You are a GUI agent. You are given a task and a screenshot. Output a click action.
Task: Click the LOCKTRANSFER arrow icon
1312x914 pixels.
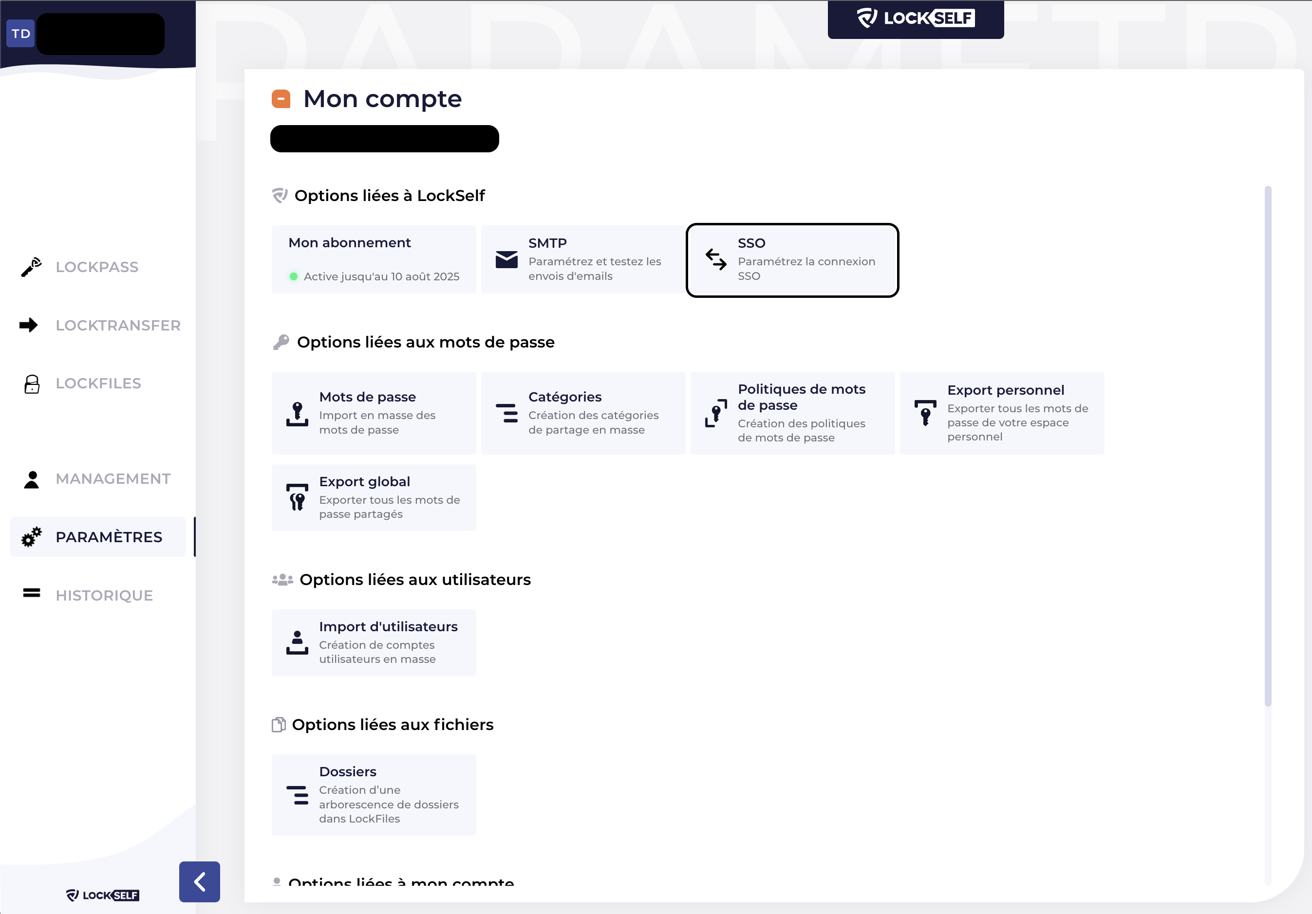point(29,325)
